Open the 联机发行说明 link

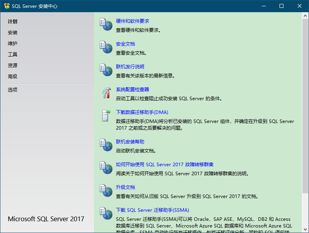[130, 66]
